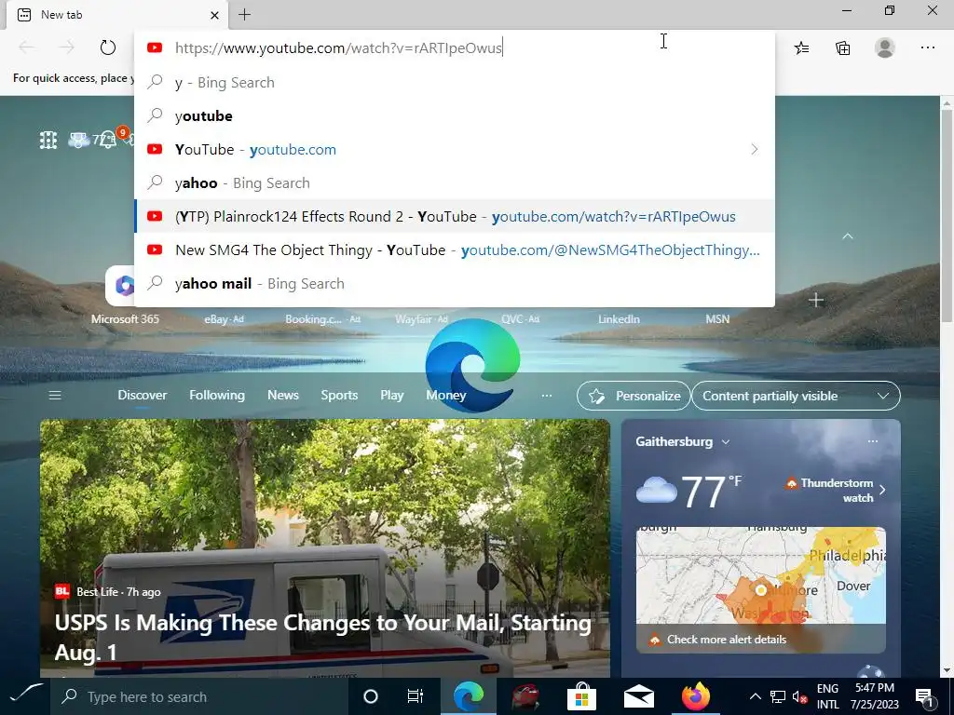Click the Windows taskbar search box

pos(198,696)
